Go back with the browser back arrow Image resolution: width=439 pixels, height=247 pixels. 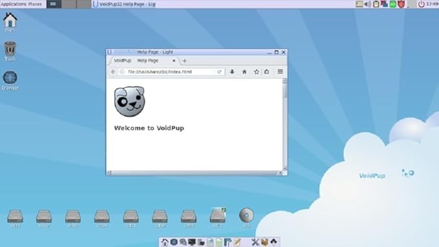coord(113,72)
